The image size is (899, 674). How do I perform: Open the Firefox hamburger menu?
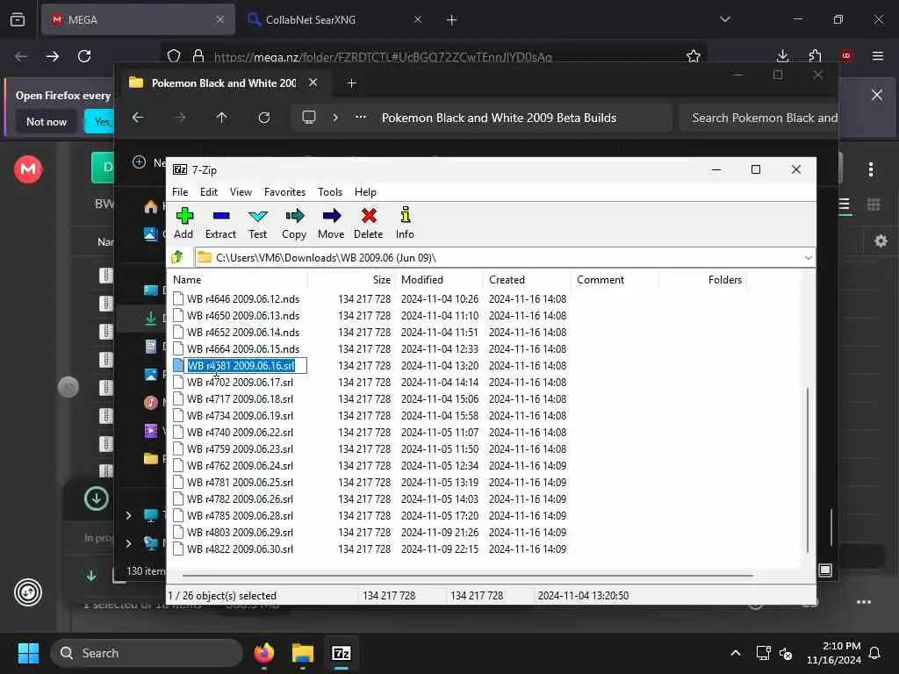pyautogui.click(x=877, y=55)
